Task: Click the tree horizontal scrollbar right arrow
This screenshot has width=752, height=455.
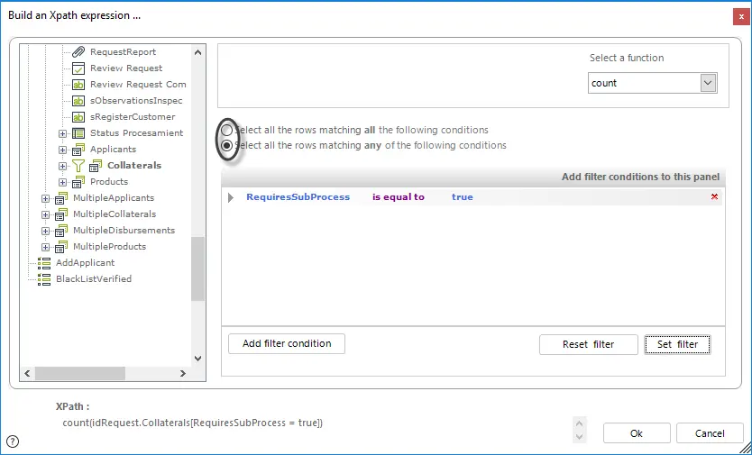Action: [x=183, y=374]
